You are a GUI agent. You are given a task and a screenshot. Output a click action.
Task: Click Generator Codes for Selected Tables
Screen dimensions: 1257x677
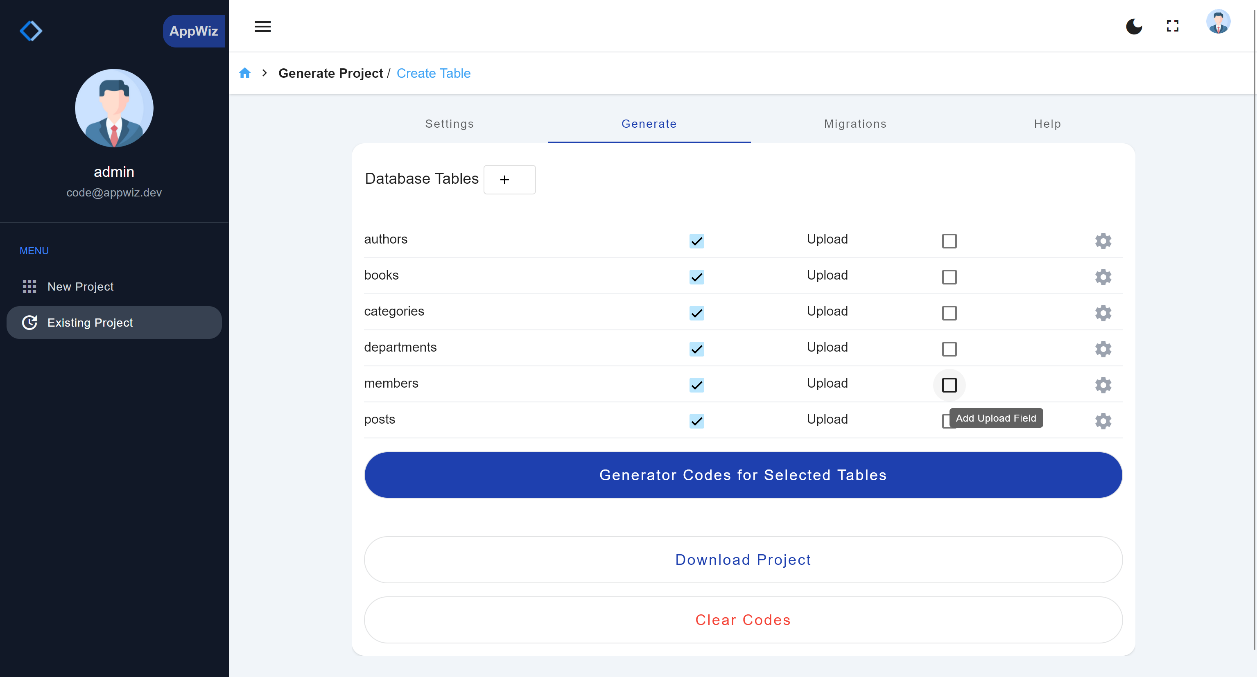(743, 474)
